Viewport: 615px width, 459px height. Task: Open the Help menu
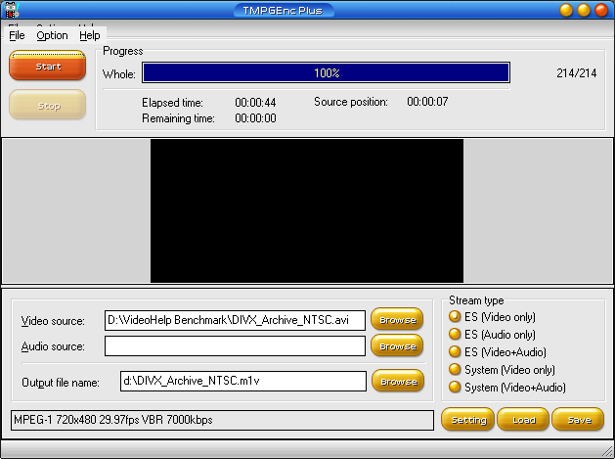click(90, 36)
